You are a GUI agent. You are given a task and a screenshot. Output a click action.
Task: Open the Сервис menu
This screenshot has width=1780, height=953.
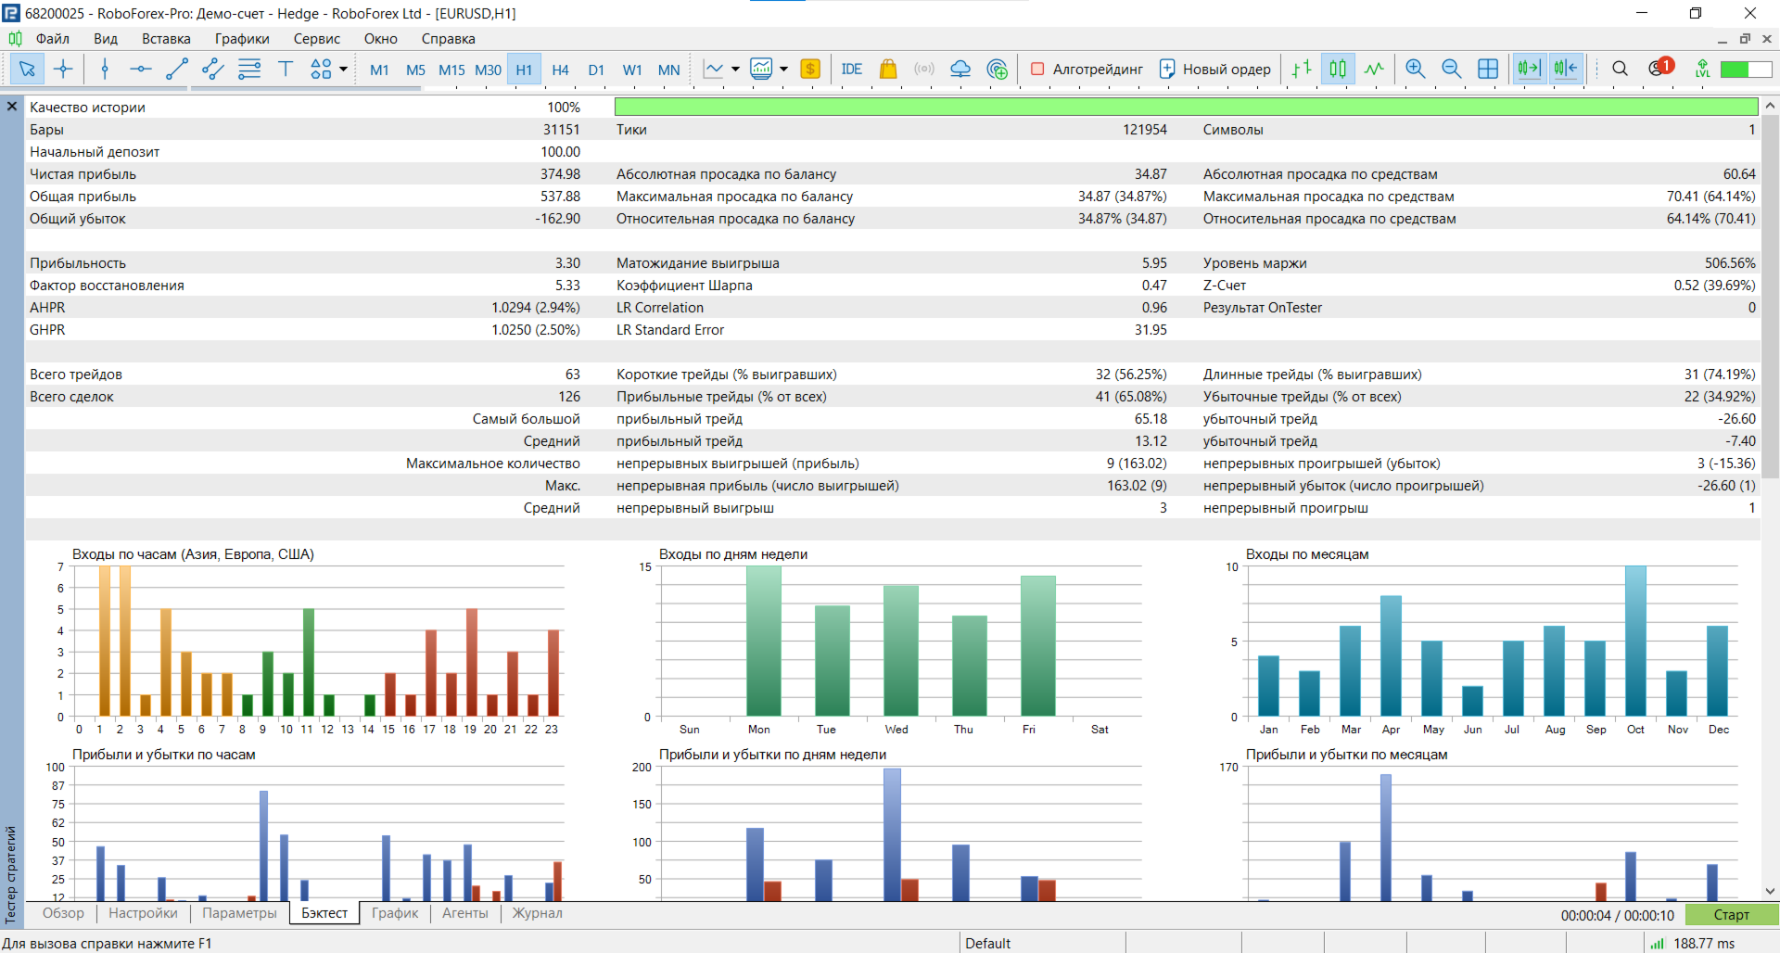pyautogui.click(x=316, y=39)
